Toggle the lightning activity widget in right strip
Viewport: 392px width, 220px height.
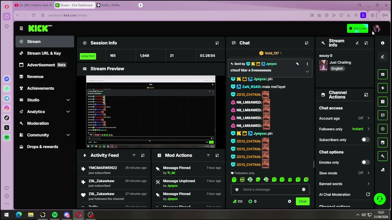click(383, 88)
